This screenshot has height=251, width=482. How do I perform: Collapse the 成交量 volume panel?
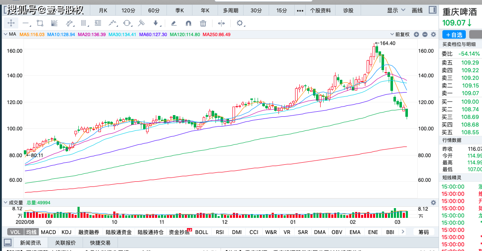coord(6,203)
